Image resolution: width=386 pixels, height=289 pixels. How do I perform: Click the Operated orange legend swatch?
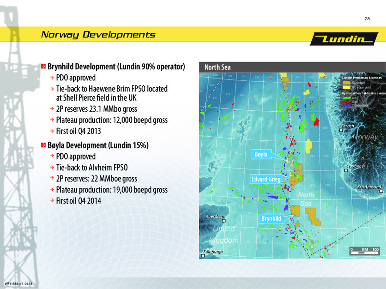tap(346, 83)
